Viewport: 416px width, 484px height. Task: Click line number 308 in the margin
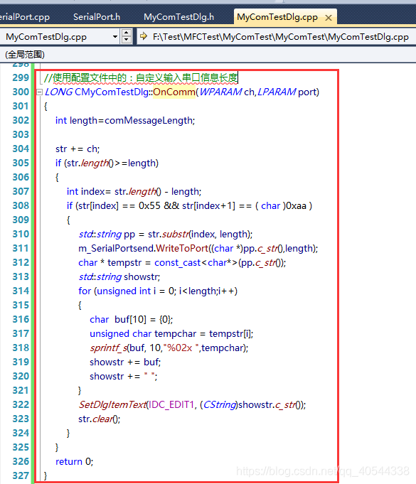pyautogui.click(x=21, y=205)
